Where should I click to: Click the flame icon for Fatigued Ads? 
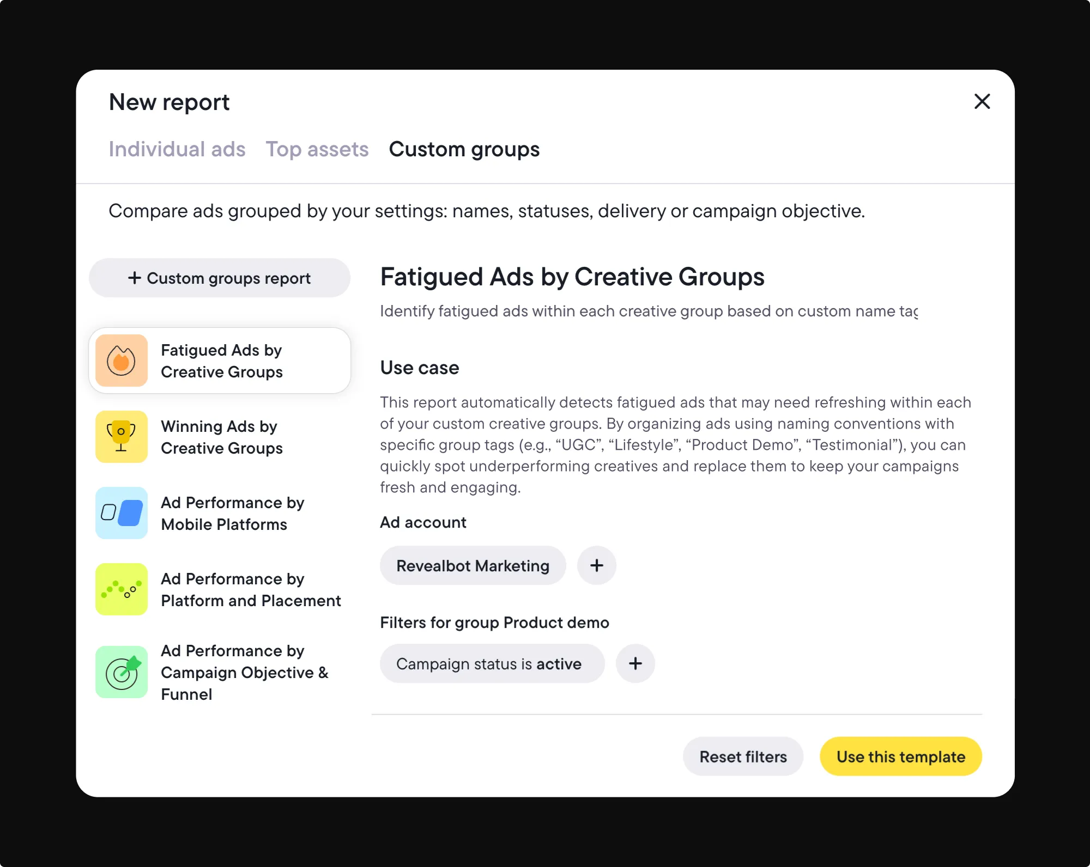pyautogui.click(x=121, y=361)
